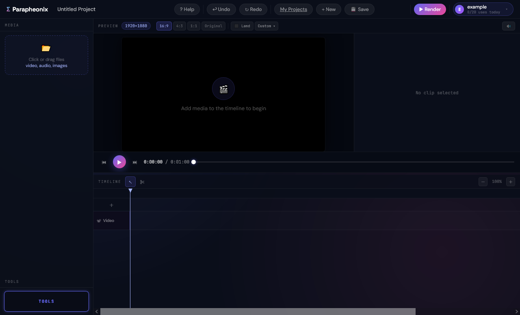The width and height of the screenshot is (520, 315).
Task: Click the horizontal timeline scrollbar thumb
Action: tap(258, 312)
